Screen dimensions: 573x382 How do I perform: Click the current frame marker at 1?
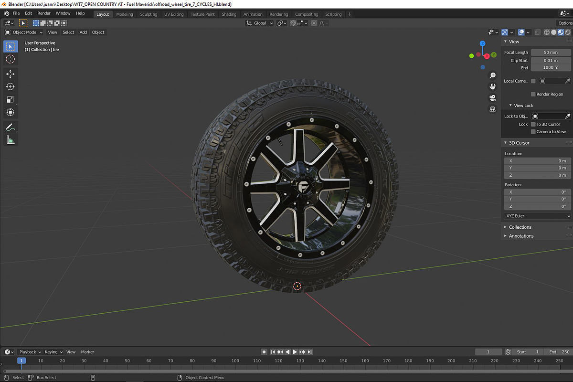pos(21,361)
